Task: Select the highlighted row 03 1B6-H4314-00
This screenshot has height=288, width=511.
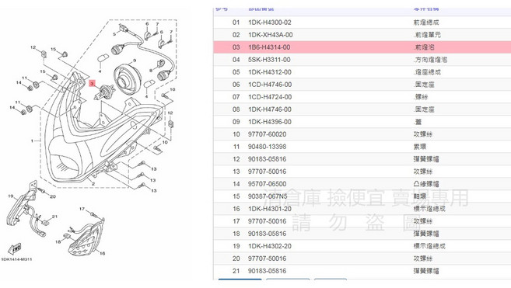Action: [362, 47]
